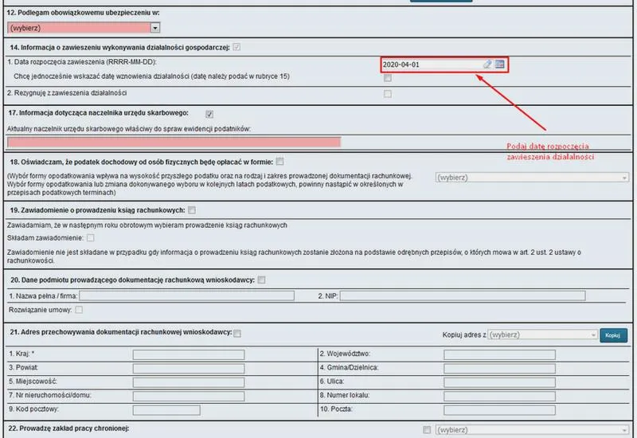Open the taxation form (wybierz) dropdown
The height and width of the screenshot is (438, 637).
point(532,178)
